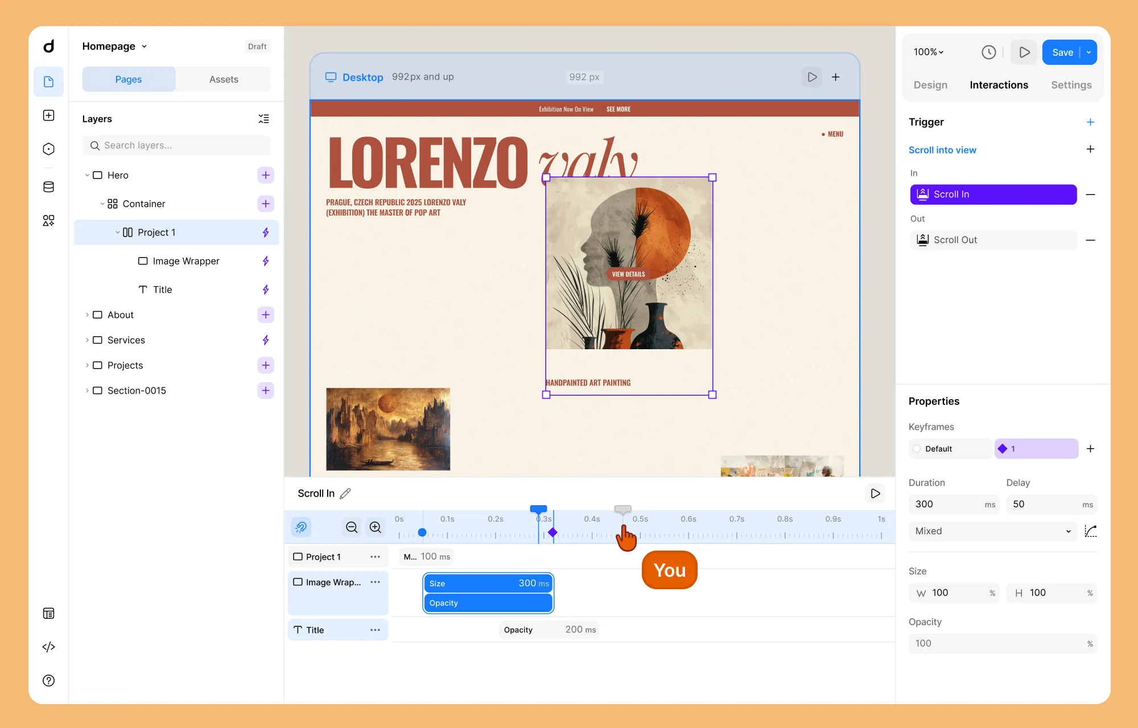Click the history clock icon

[x=988, y=52]
